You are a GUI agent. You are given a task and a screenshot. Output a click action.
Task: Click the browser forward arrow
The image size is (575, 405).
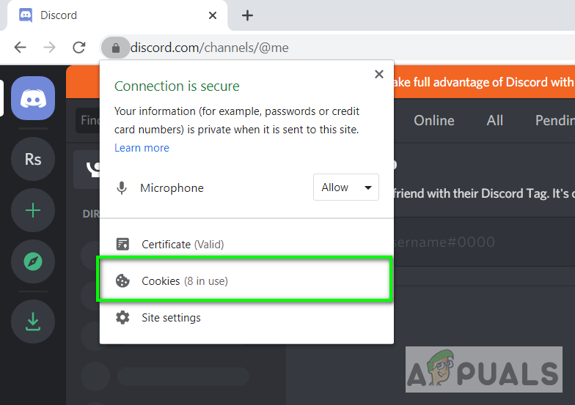49,47
